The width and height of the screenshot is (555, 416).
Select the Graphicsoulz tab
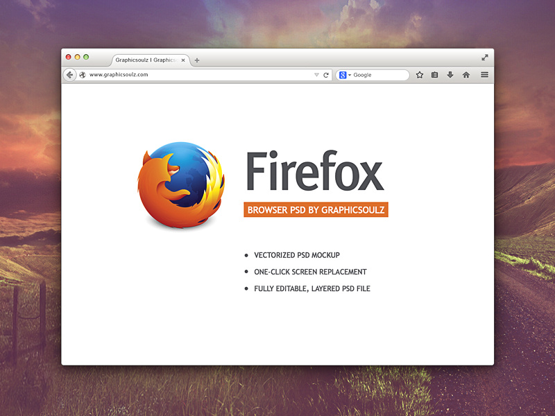(151, 60)
